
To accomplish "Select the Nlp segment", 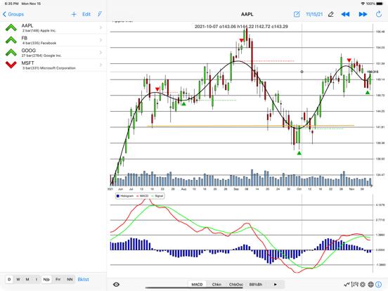I will coord(46,279).
